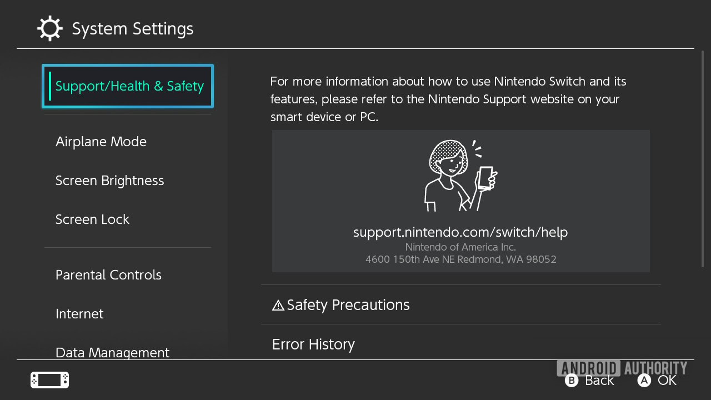Click the System Settings title text
This screenshot has width=711, height=400.
[x=133, y=29]
